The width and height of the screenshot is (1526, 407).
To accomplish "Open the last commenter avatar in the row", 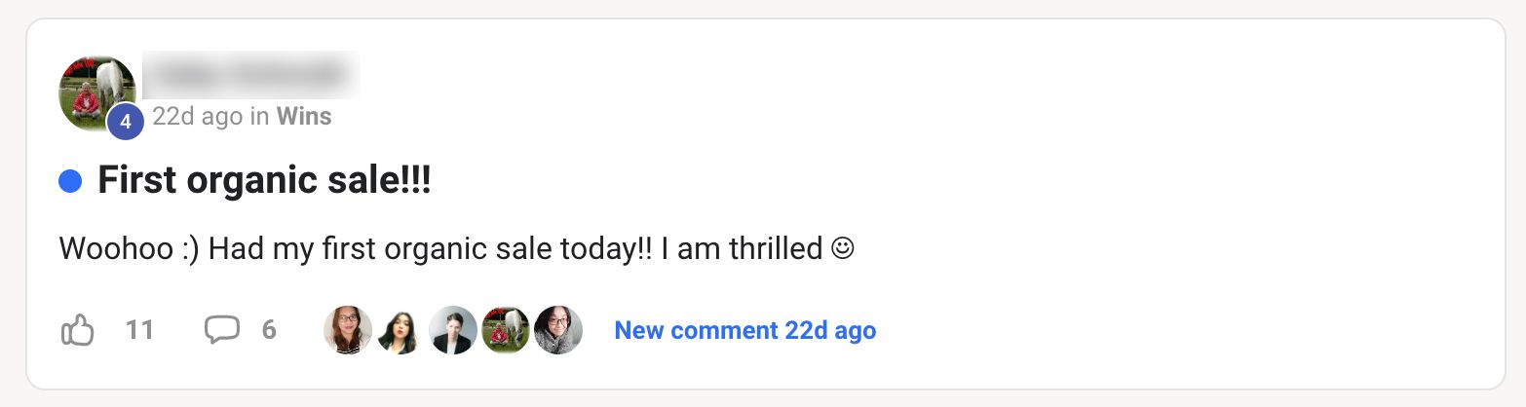I will click(558, 330).
